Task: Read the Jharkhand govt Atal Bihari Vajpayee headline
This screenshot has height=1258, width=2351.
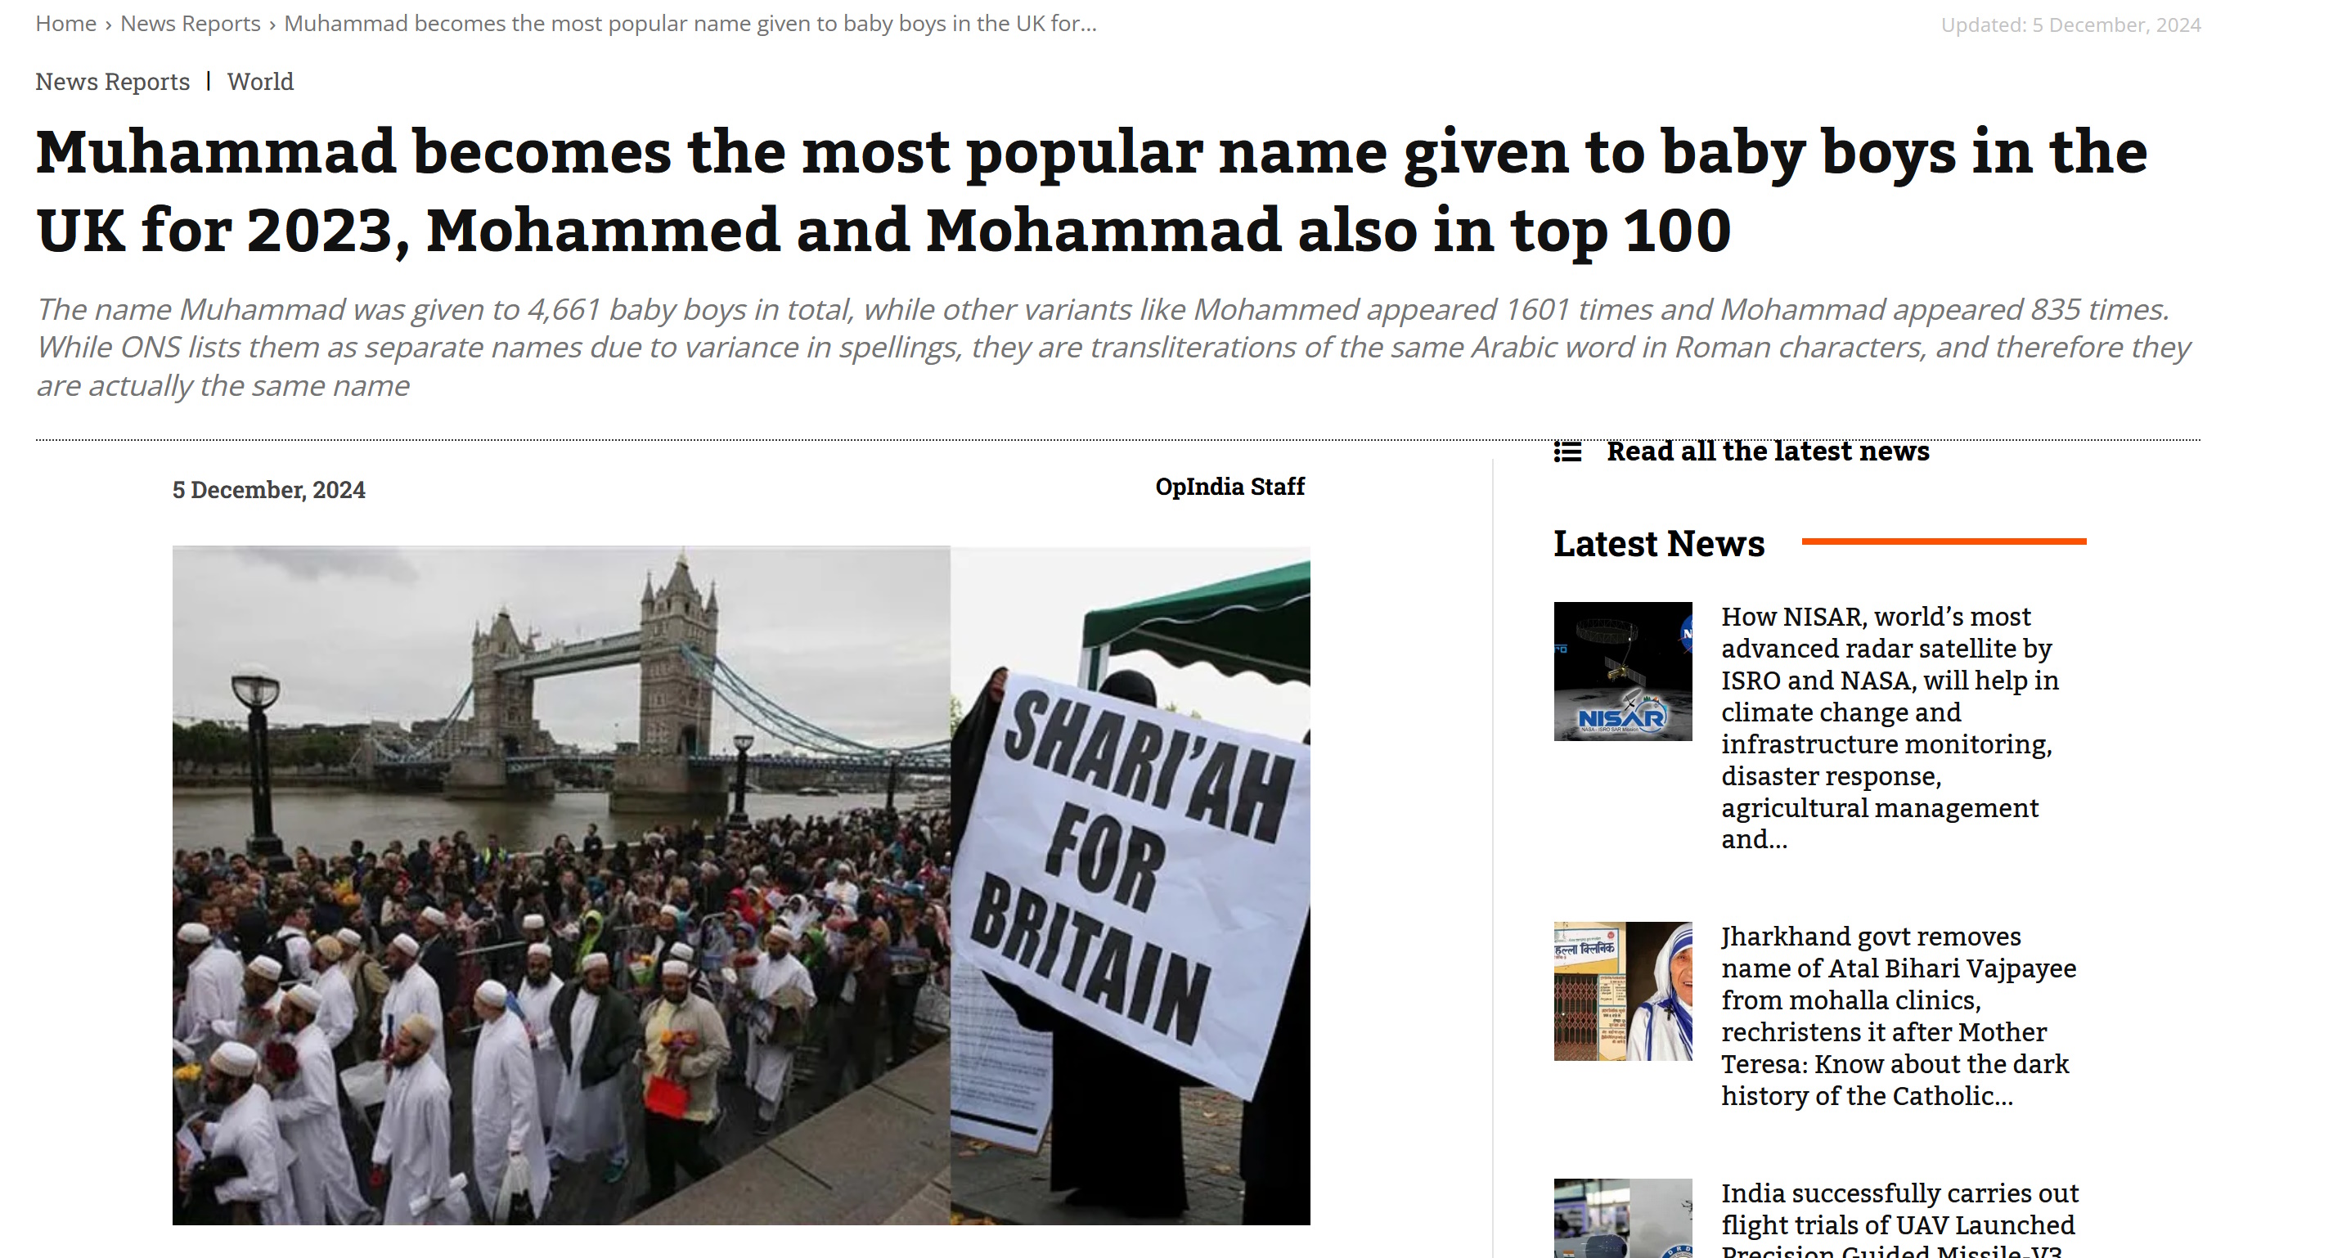Action: coord(1899,1016)
